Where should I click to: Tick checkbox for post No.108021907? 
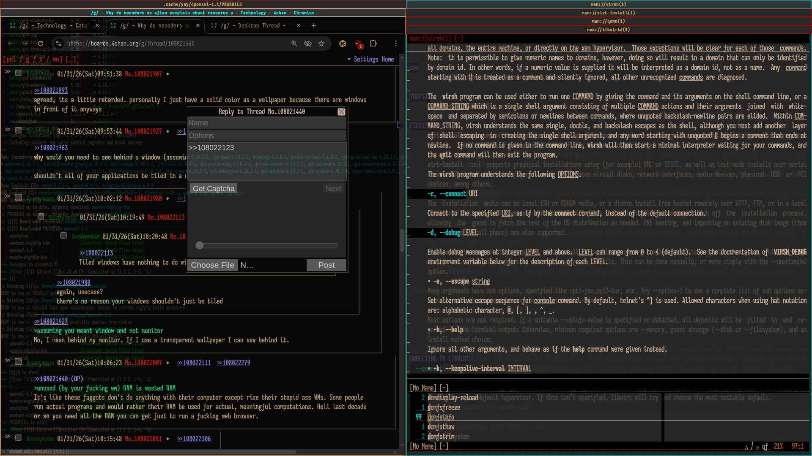pyautogui.click(x=18, y=73)
